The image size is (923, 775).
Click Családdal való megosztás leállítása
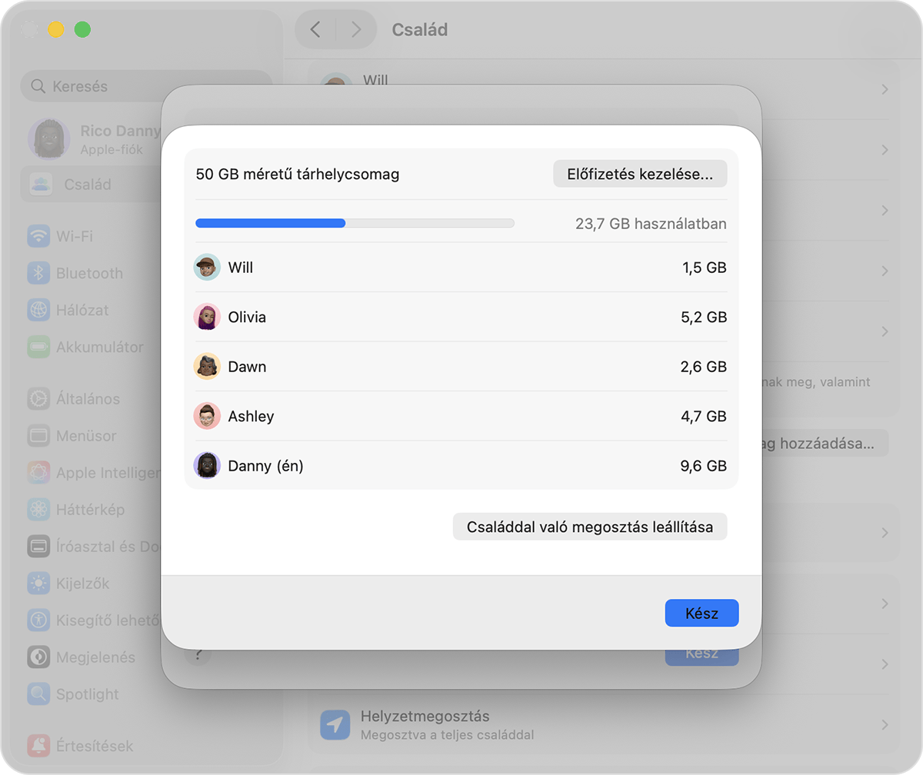click(590, 527)
